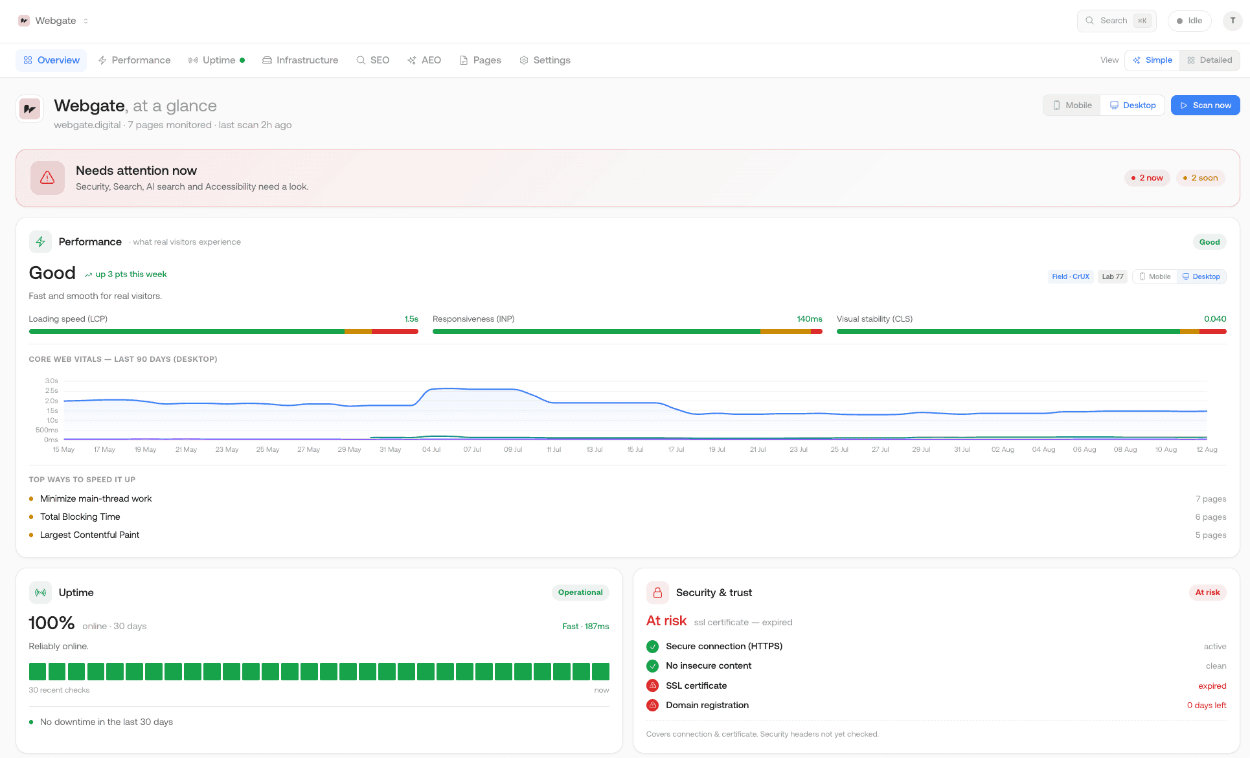The image size is (1250, 758).
Task: Click the green check beside No insecure content
Action: (x=653, y=666)
